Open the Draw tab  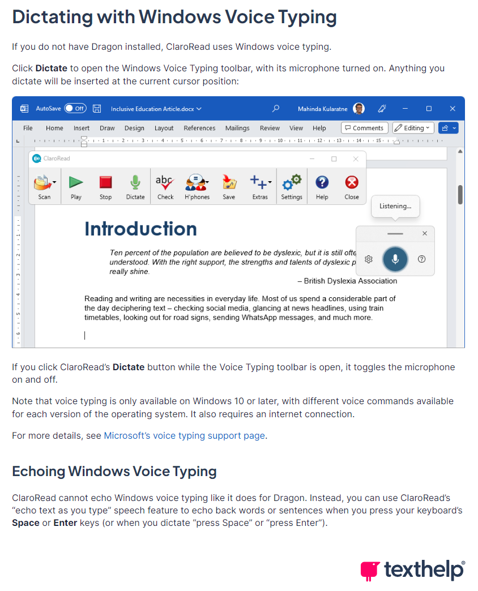pyautogui.click(x=107, y=128)
